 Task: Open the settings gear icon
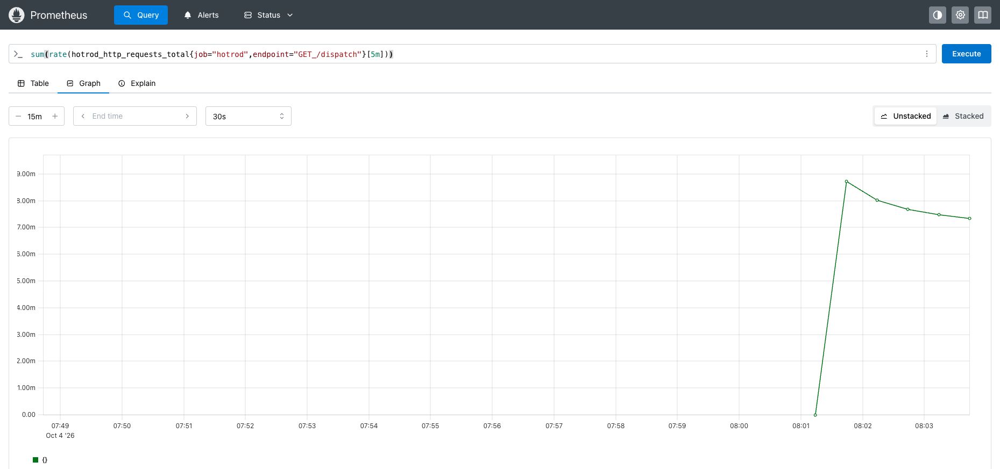point(960,15)
